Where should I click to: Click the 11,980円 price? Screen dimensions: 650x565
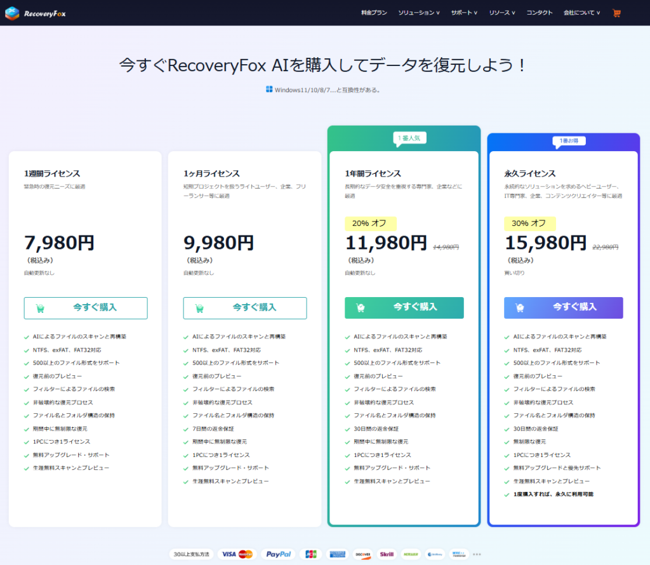pyautogui.click(x=386, y=243)
